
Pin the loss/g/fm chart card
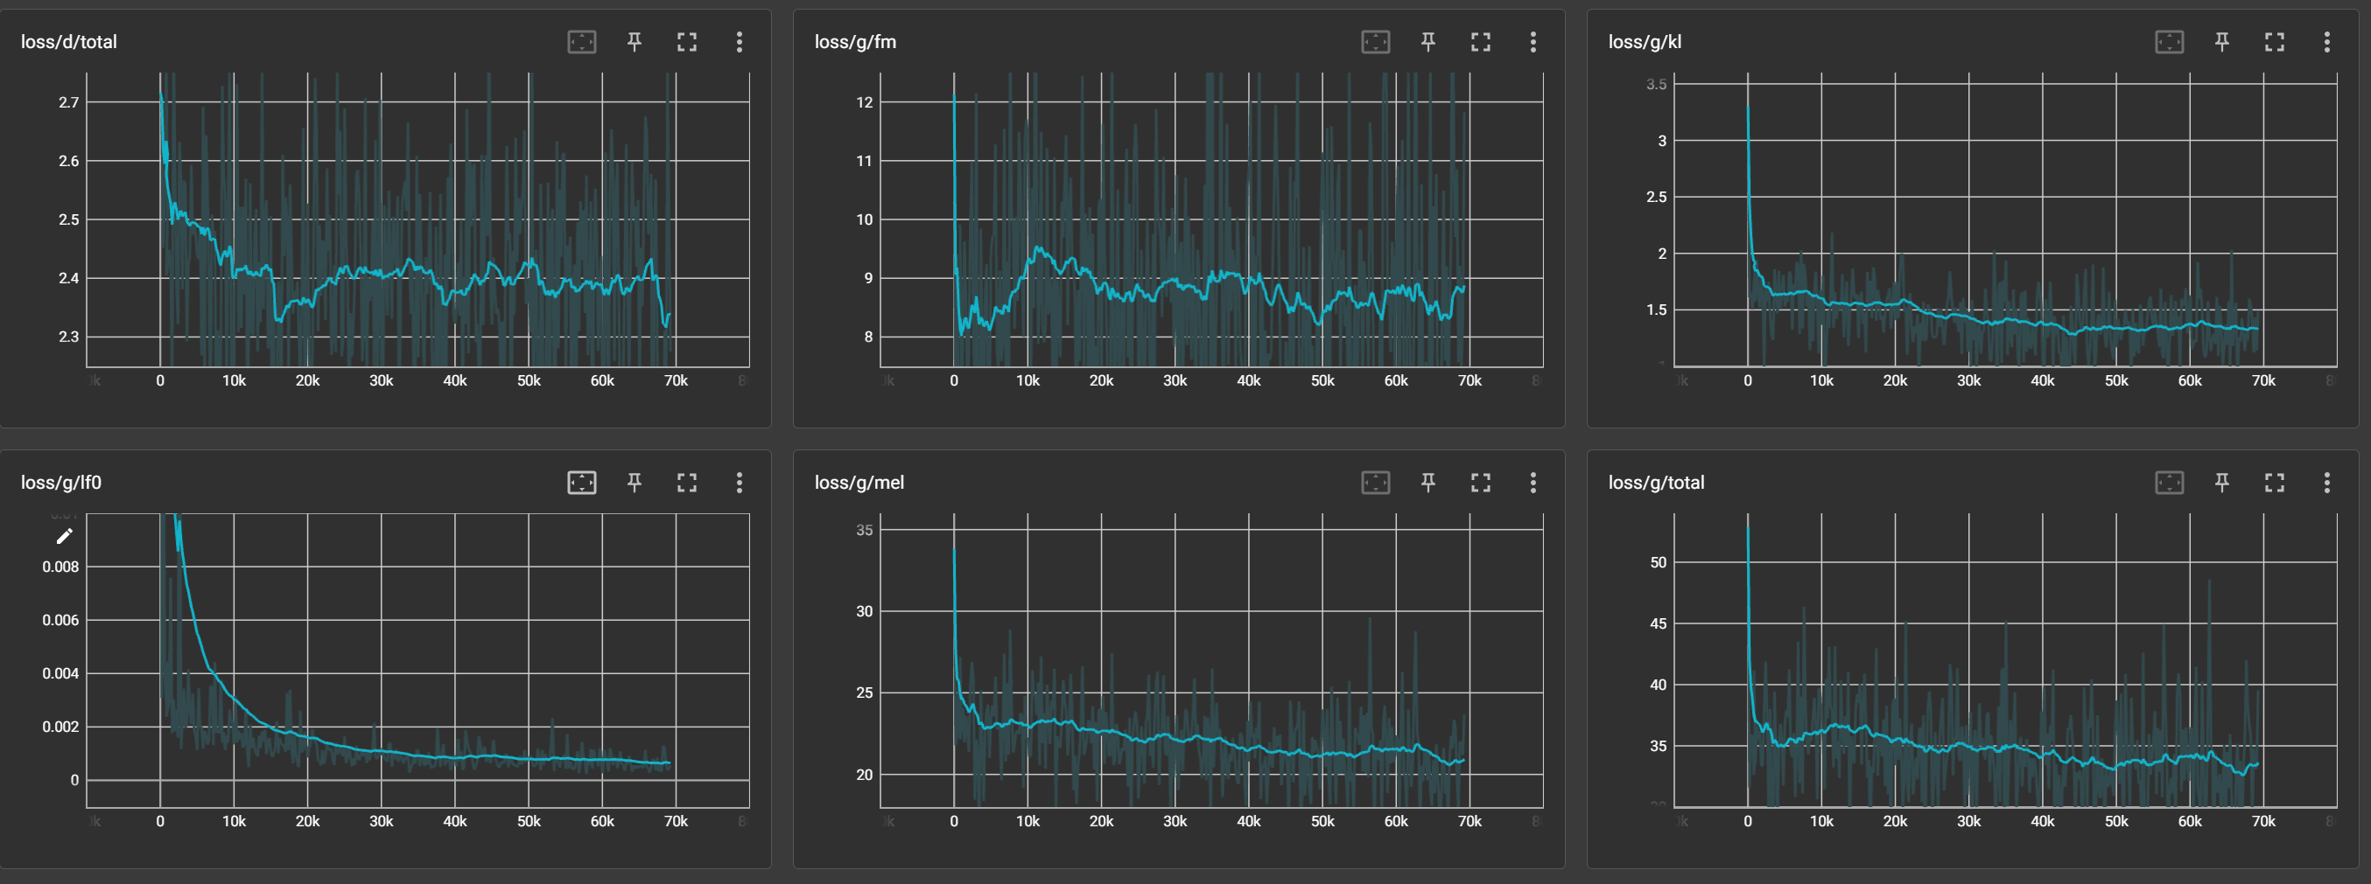tap(1428, 41)
